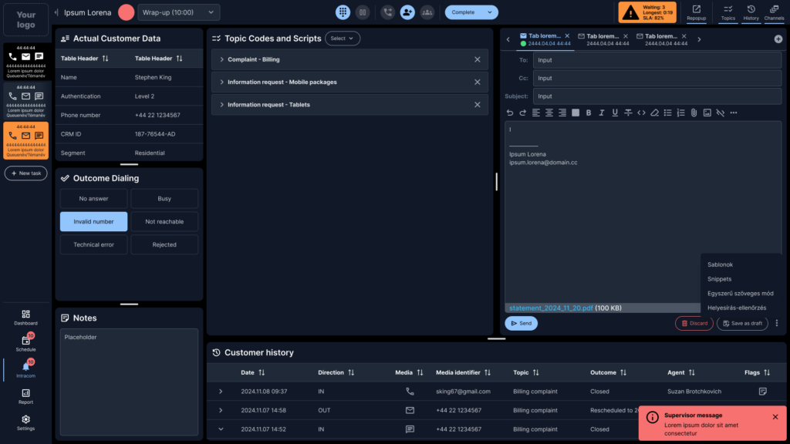This screenshot has height=444, width=790.
Task: Switch to the second Tab lorem email tab
Action: (603, 39)
